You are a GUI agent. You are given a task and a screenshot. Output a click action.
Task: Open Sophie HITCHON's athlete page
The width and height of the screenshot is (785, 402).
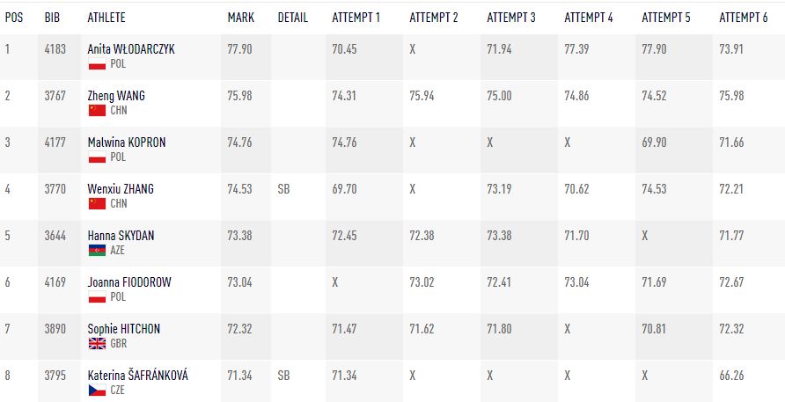124,329
